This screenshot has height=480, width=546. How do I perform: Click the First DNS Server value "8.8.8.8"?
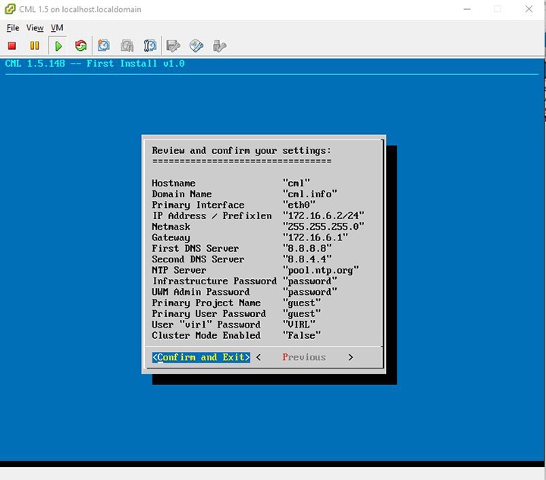[x=307, y=248]
